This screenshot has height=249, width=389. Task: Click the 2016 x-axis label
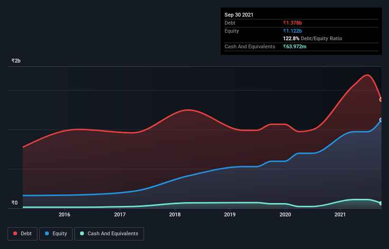64,214
